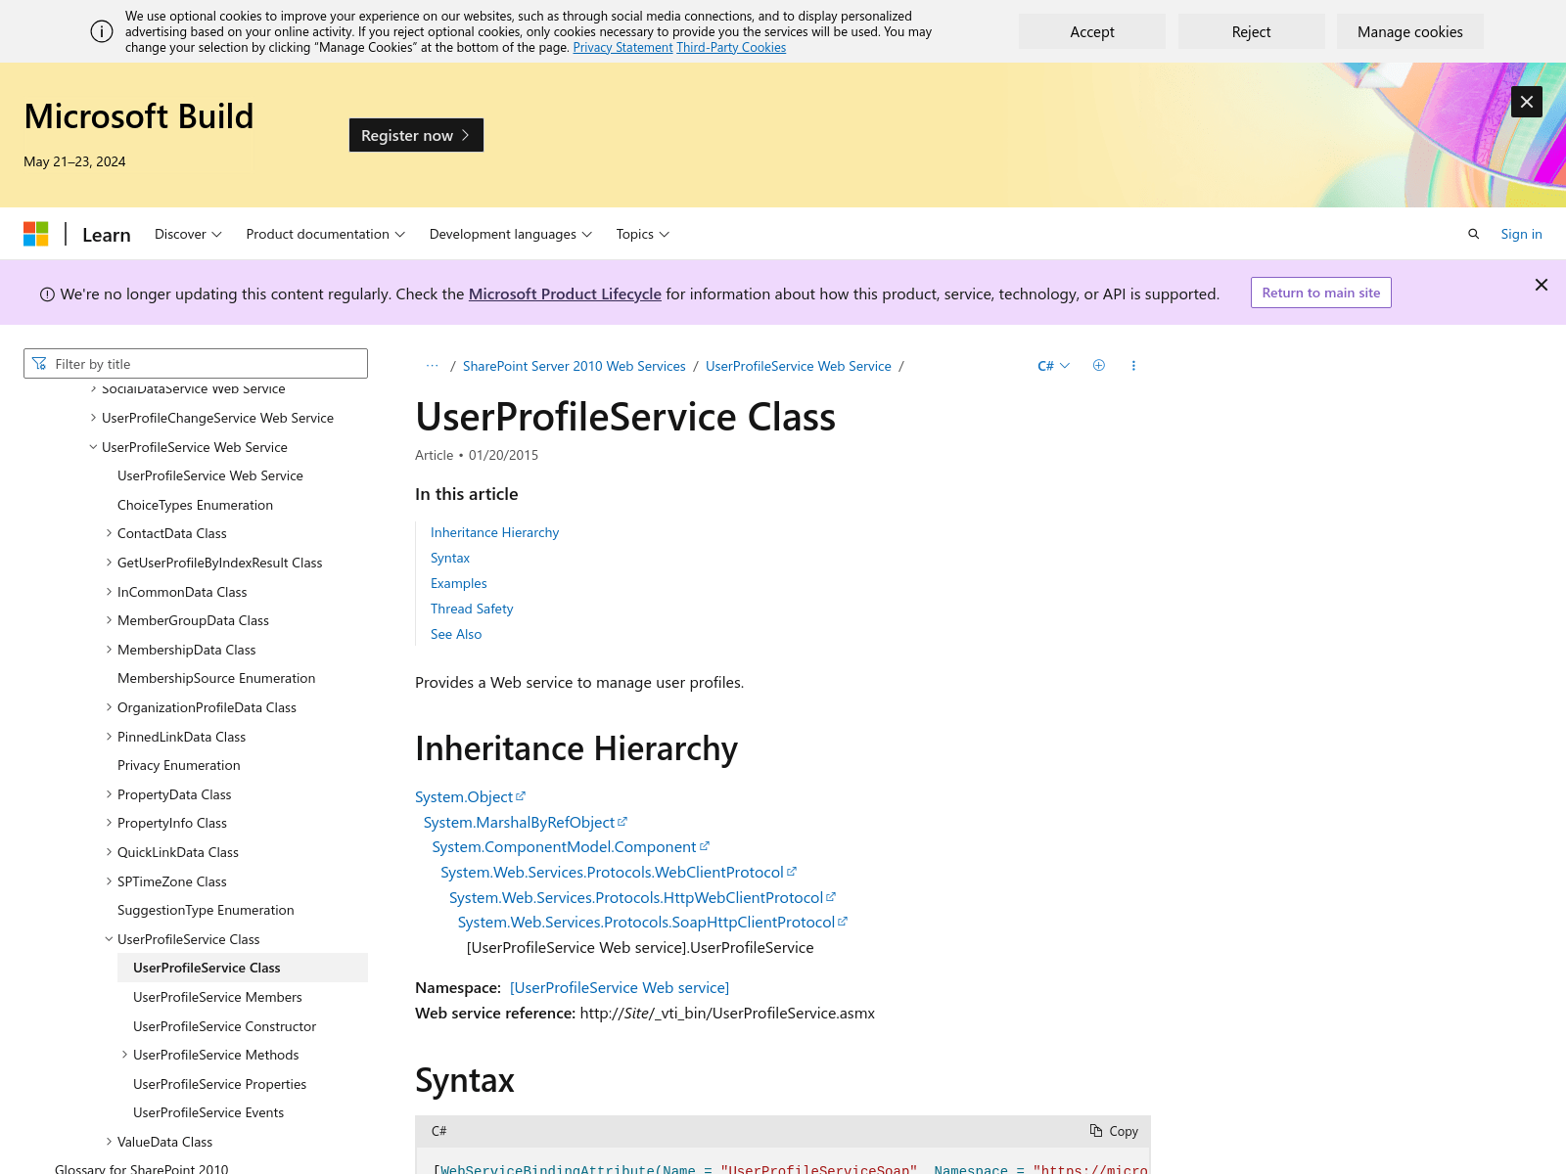Image resolution: width=1566 pixels, height=1174 pixels.
Task: Expand PropertyInfo Class node
Action: tap(109, 823)
